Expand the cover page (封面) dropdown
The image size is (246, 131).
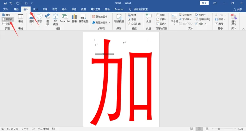(7, 15)
